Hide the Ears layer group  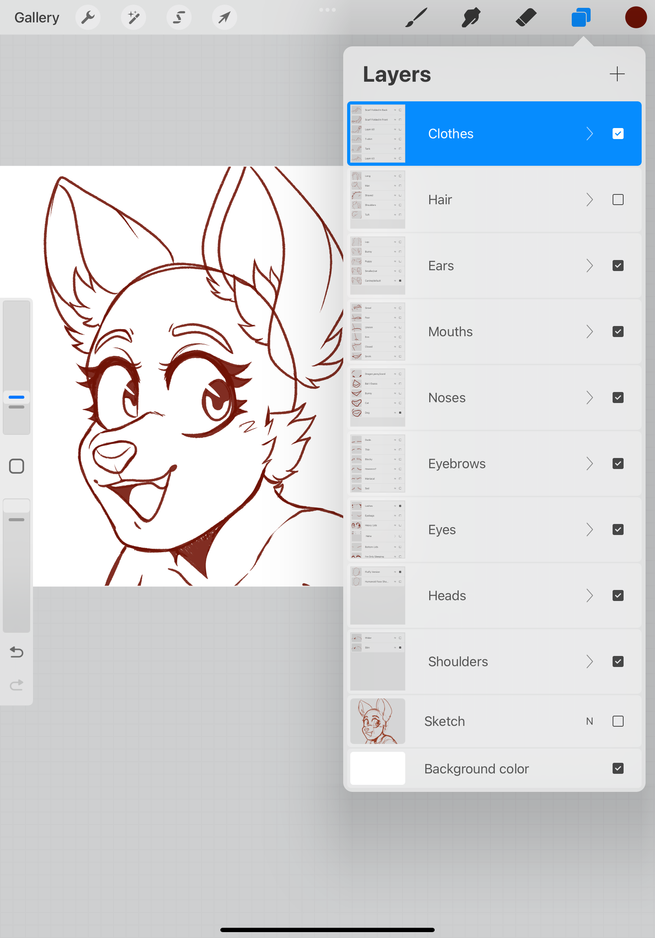618,265
